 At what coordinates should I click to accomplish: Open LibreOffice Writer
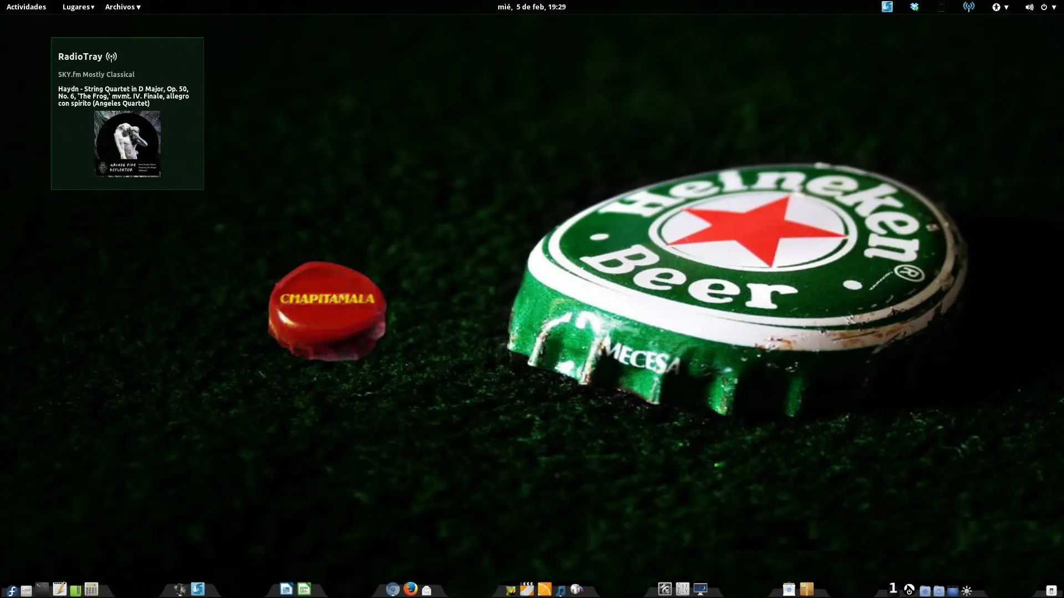click(287, 589)
